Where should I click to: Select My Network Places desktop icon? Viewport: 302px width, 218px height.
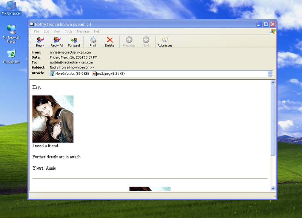click(11, 34)
